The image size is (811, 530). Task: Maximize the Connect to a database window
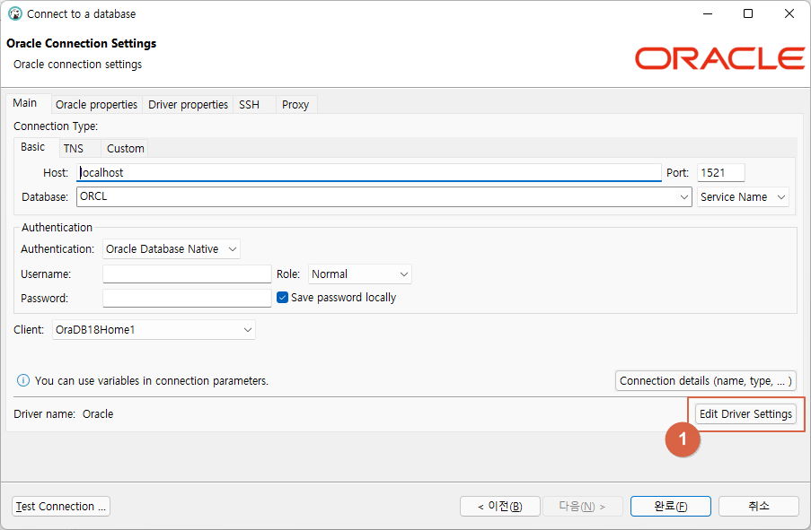748,14
